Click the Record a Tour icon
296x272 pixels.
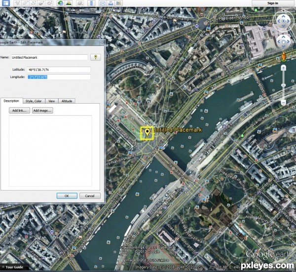click(x=49, y=3)
